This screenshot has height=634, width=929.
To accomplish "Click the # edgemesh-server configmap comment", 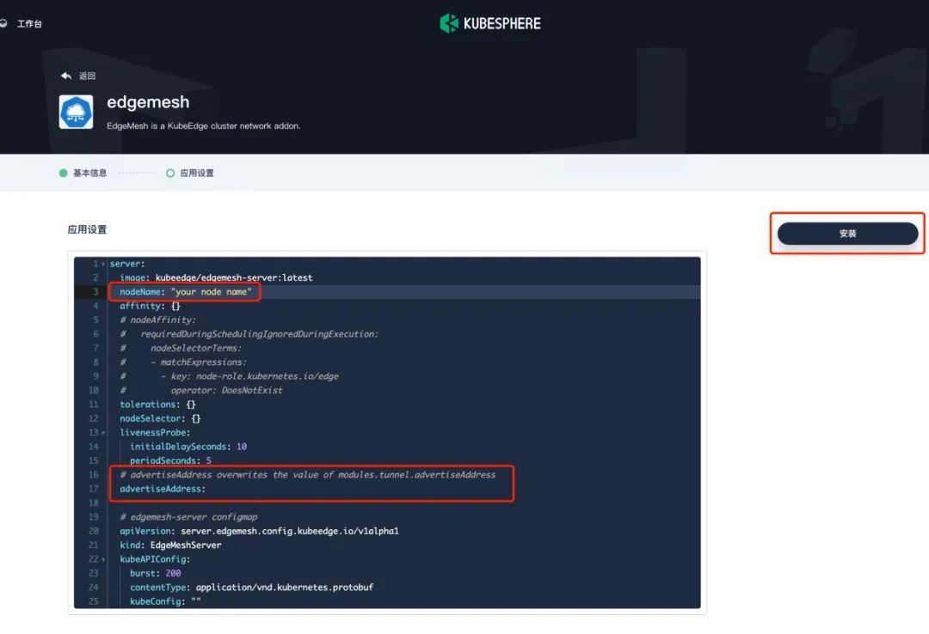I will (x=188, y=517).
